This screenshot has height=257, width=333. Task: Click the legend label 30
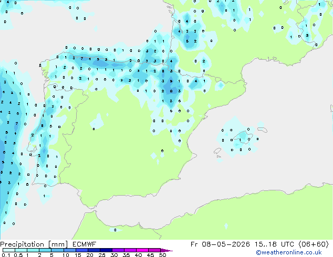[114, 255]
